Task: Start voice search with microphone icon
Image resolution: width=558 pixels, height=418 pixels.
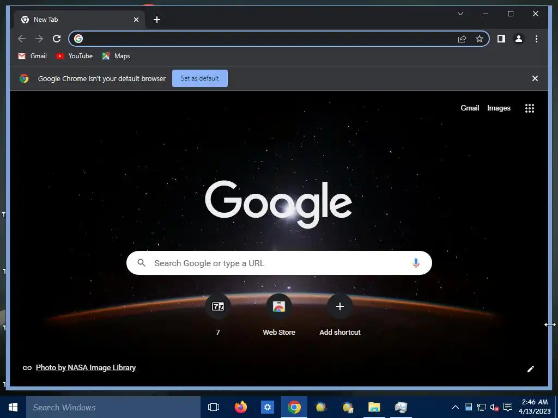Action: coord(416,263)
